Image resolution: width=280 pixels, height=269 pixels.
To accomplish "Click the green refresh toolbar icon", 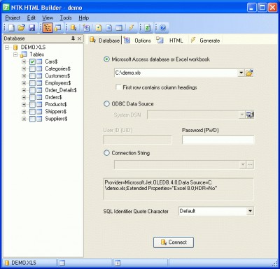I will point(148,28).
